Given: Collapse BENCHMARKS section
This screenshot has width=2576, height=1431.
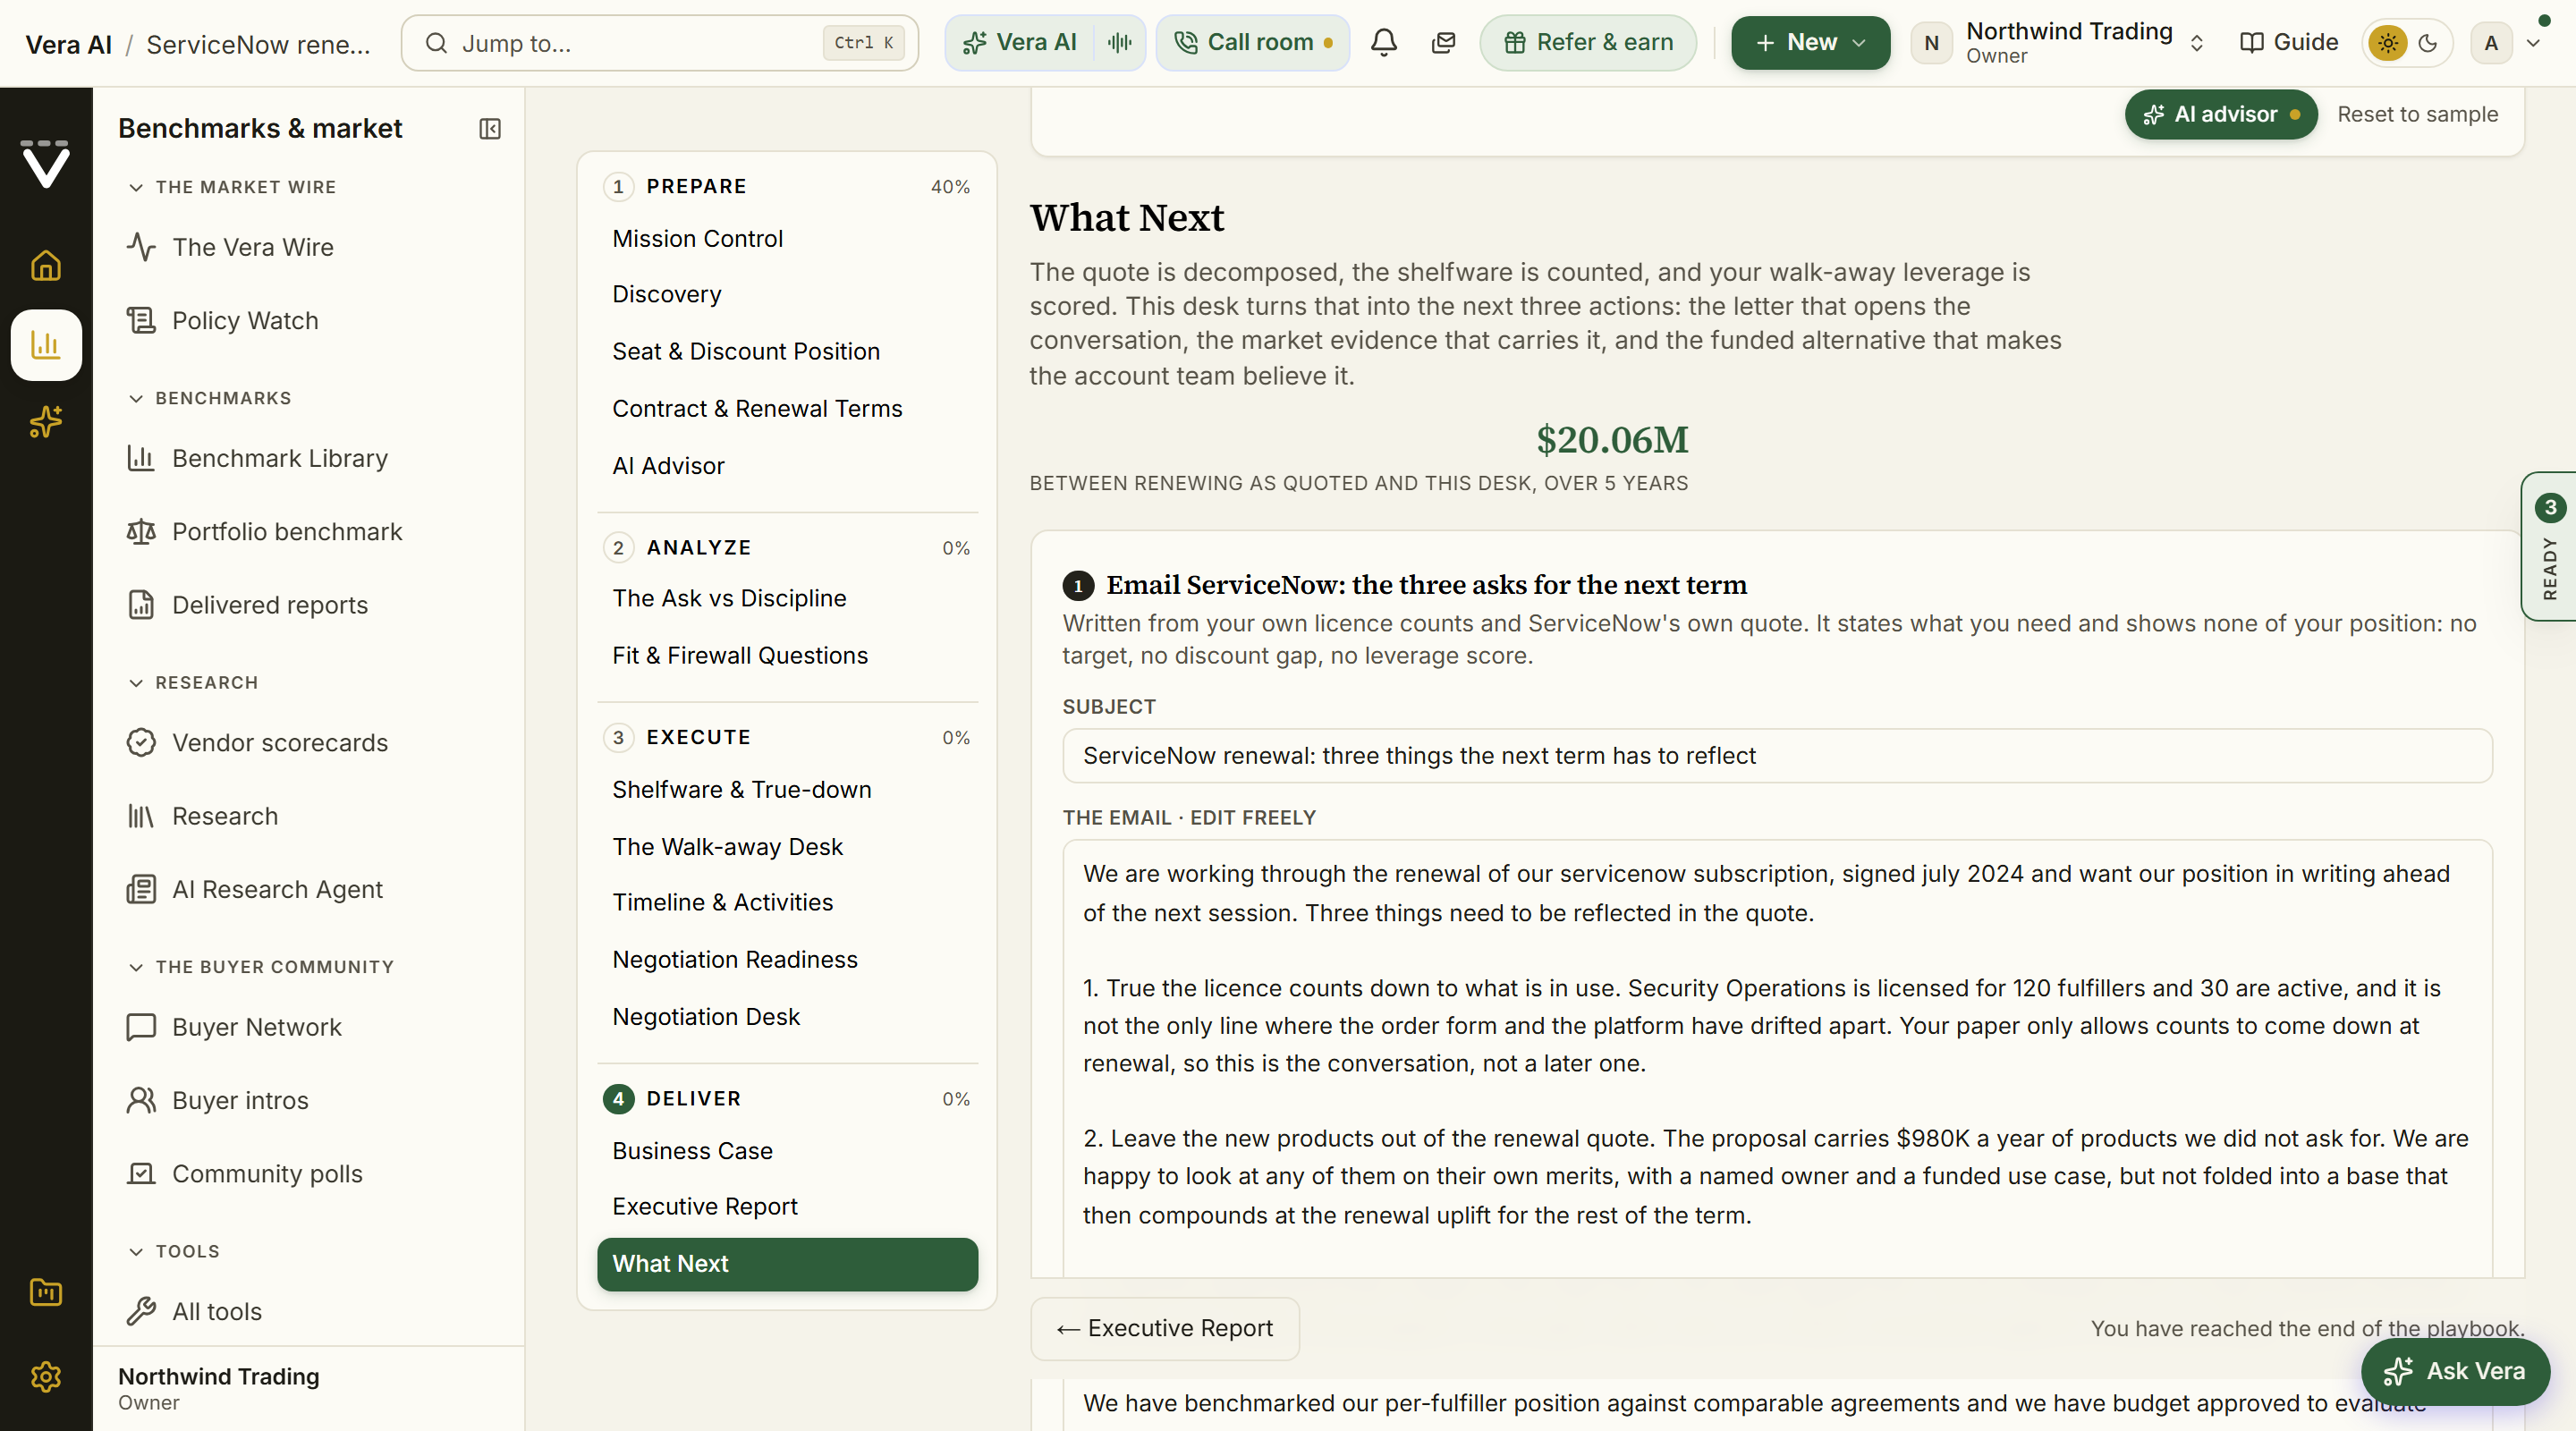Looking at the screenshot, I should click(x=210, y=398).
